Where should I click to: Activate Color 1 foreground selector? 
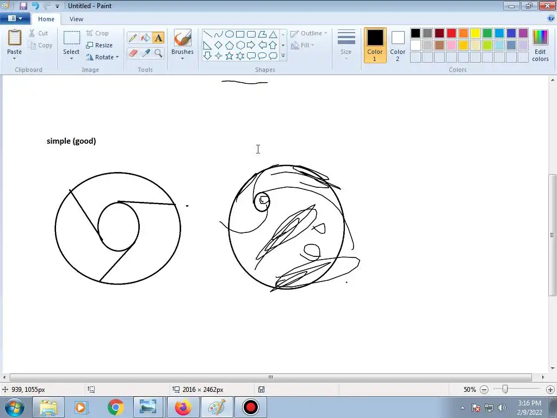coord(375,46)
